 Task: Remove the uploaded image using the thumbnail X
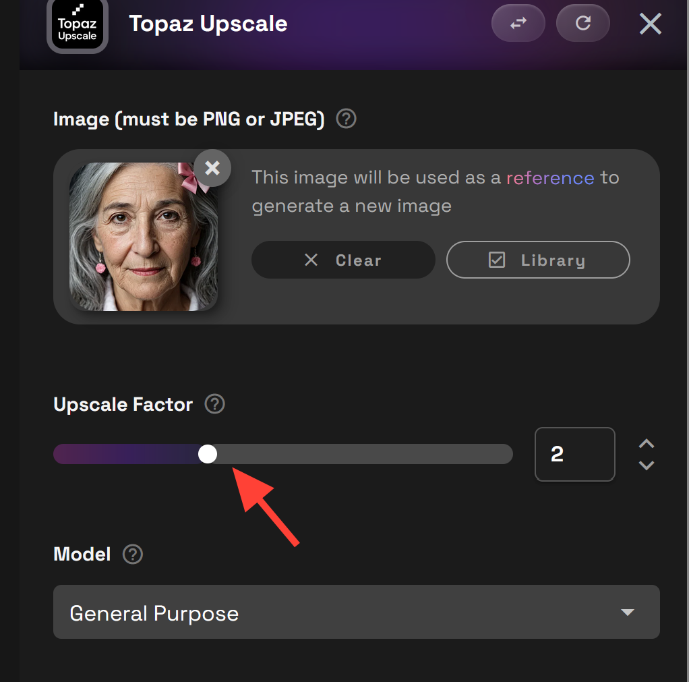[212, 168]
